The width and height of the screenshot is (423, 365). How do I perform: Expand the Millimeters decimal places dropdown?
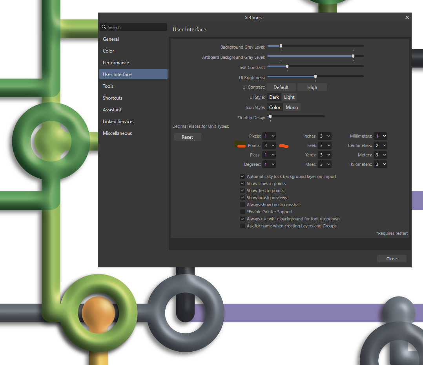point(380,136)
